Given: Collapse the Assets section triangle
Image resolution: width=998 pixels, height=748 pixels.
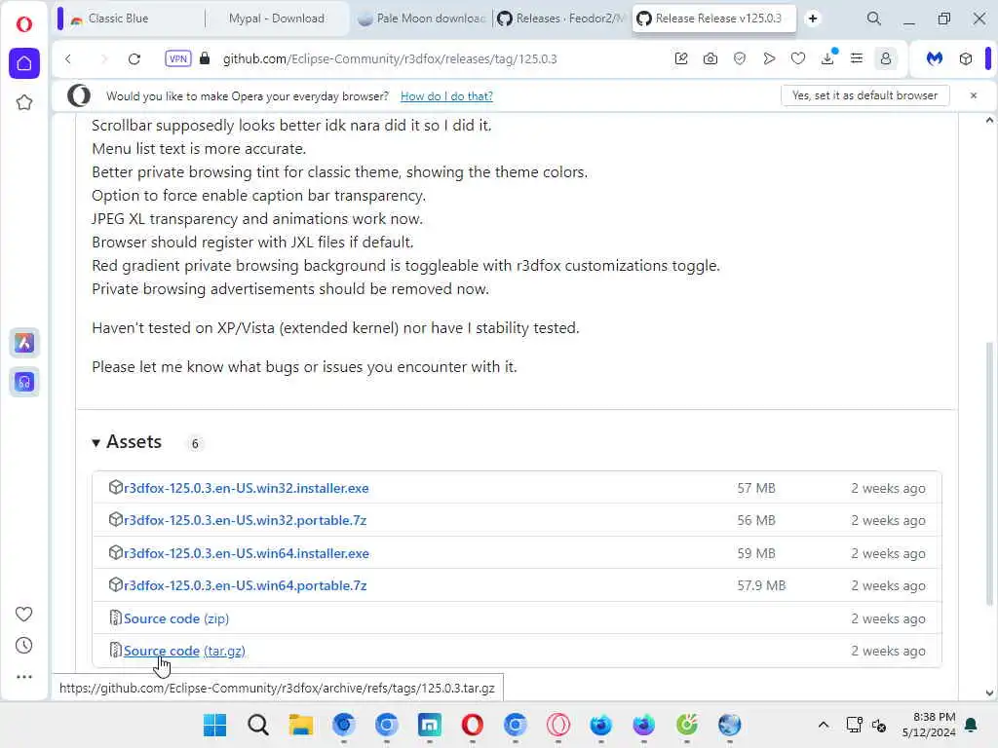Looking at the screenshot, I should (96, 443).
